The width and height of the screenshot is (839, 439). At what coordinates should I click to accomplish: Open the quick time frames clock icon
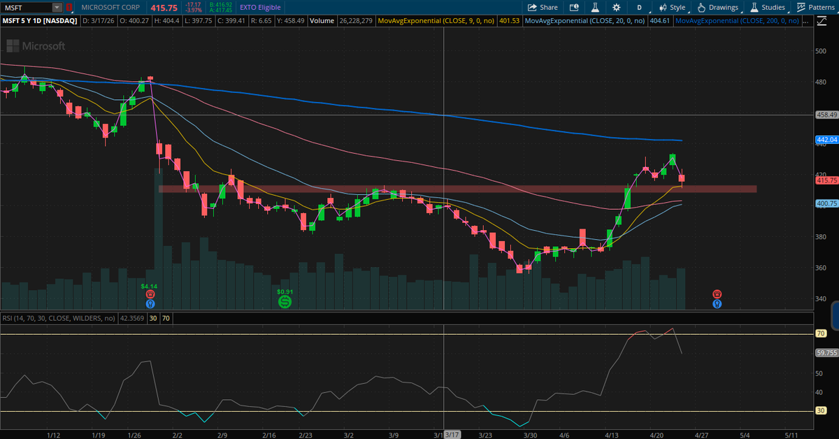573,7
